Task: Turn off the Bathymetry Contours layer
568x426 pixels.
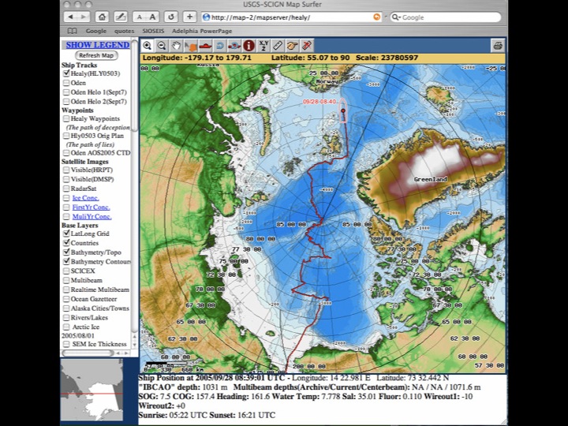Action: pos(66,261)
